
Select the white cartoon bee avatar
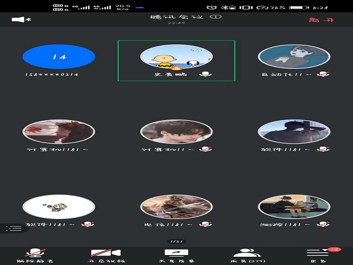tap(58, 207)
